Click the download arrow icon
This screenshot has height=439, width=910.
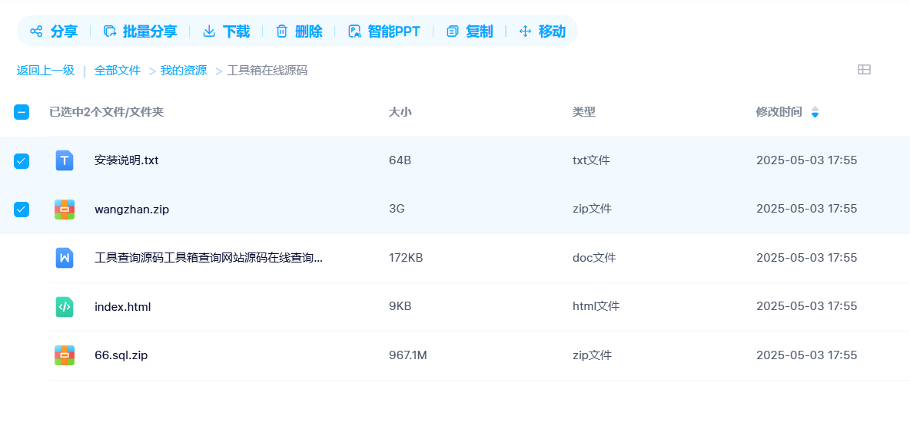point(209,31)
